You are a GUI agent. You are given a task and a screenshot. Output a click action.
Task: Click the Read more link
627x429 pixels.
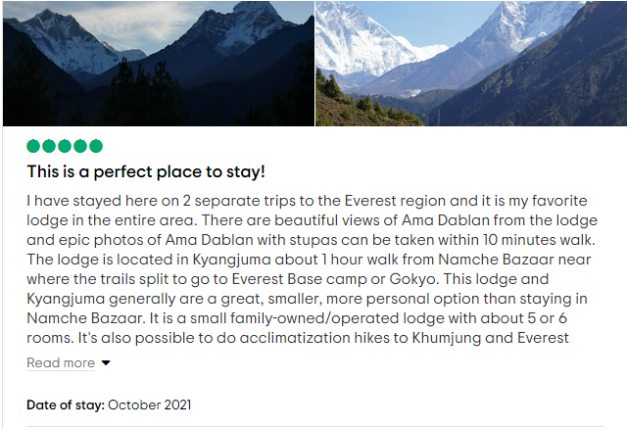coord(61,363)
